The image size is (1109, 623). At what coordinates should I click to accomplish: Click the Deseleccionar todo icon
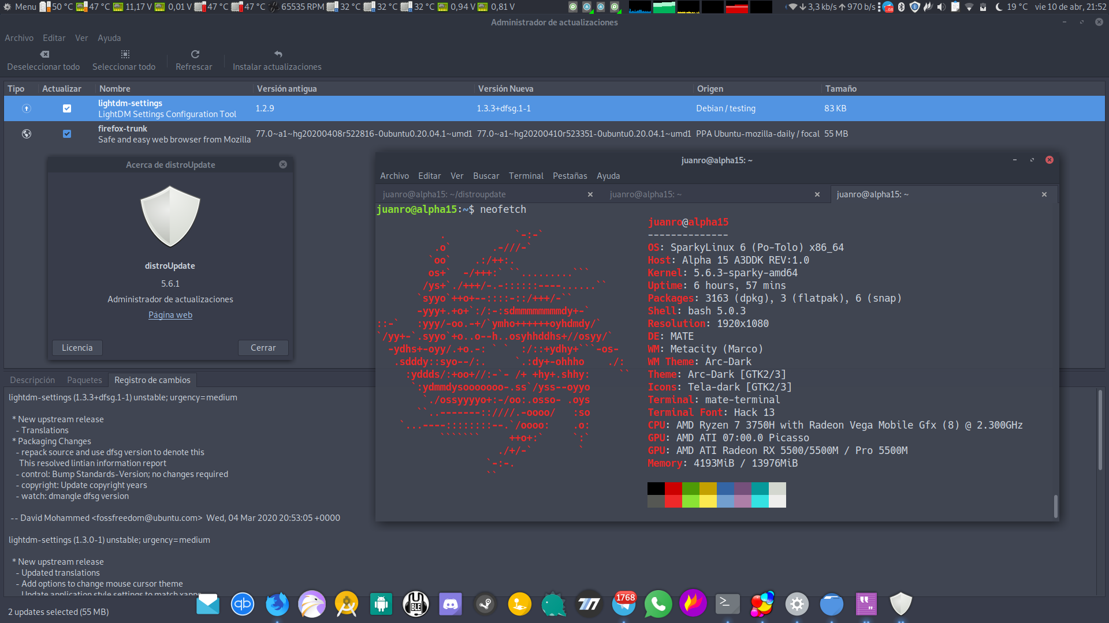coord(44,54)
